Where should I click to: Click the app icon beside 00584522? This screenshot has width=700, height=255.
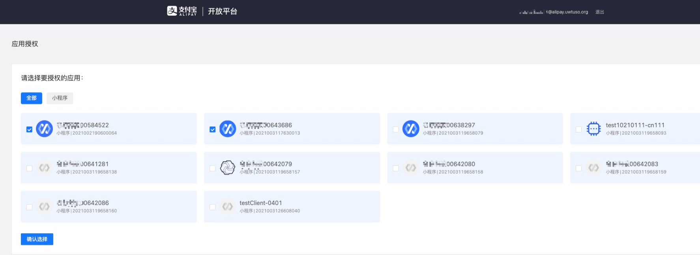pyautogui.click(x=44, y=129)
